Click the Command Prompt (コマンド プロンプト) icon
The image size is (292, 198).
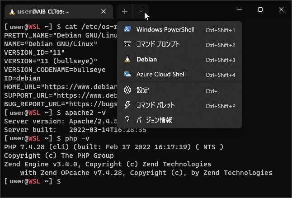(127, 44)
